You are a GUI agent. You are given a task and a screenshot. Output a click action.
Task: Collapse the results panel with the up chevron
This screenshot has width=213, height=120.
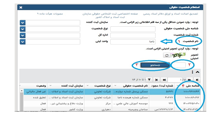pyautogui.click(x=197, y=72)
